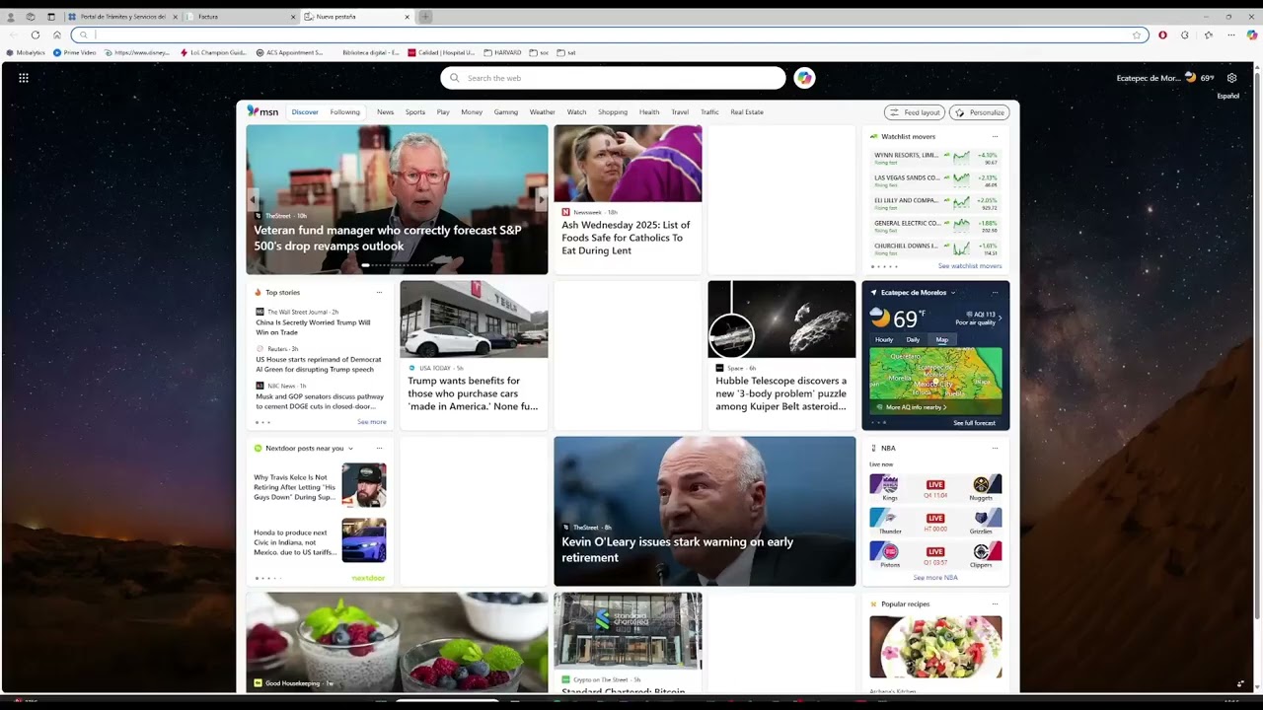The image size is (1263, 710).
Task: Open the Favorites list icon
Action: pos(1209,35)
